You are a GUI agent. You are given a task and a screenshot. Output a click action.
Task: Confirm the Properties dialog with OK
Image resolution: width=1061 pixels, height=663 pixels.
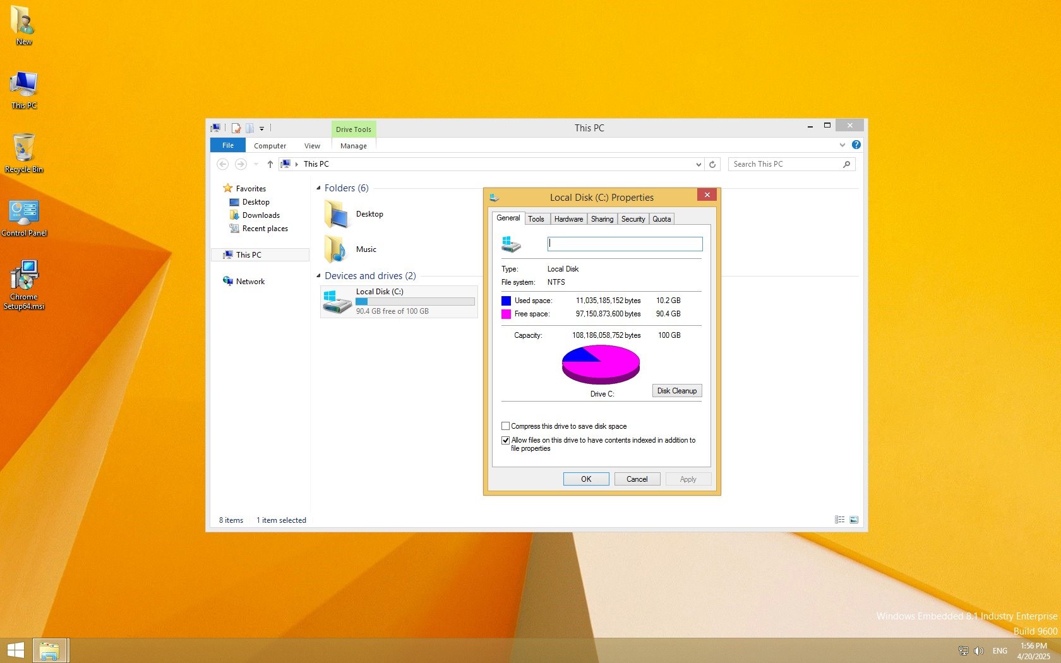(586, 479)
